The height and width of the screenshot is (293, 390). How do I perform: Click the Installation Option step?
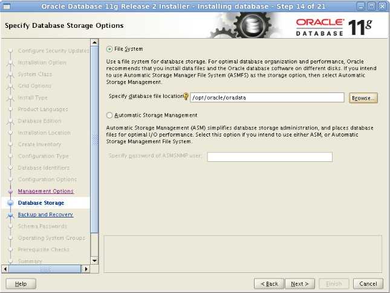click(x=42, y=62)
